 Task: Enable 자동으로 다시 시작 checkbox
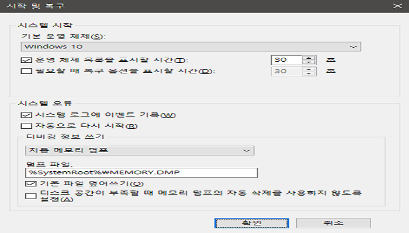coord(25,126)
